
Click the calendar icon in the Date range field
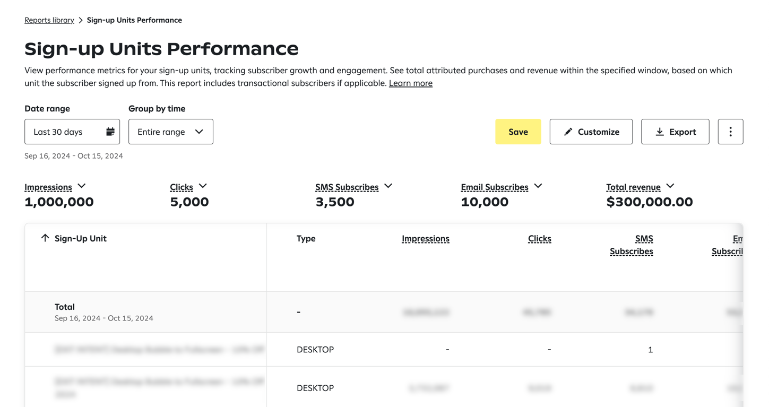click(x=110, y=132)
